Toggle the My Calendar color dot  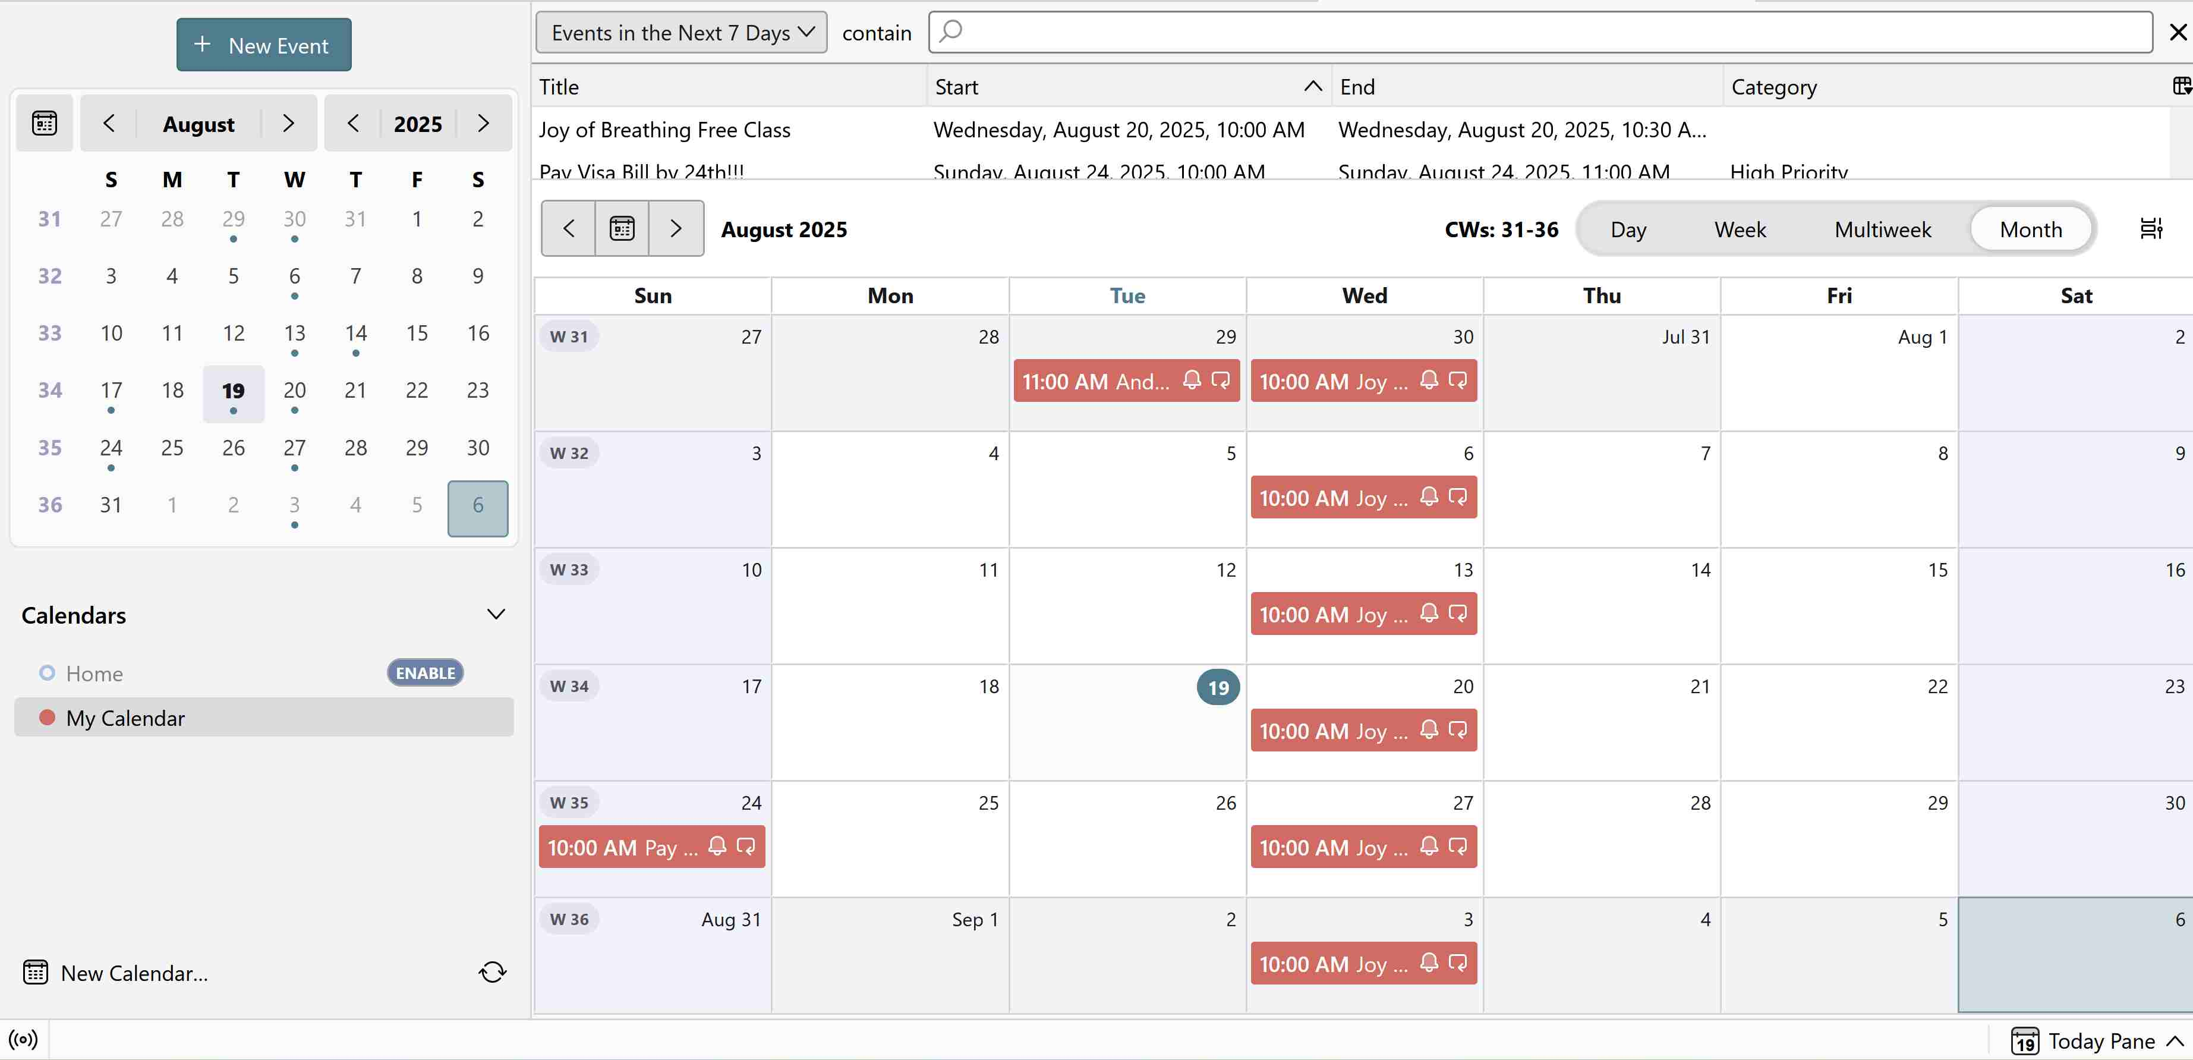[x=48, y=718]
